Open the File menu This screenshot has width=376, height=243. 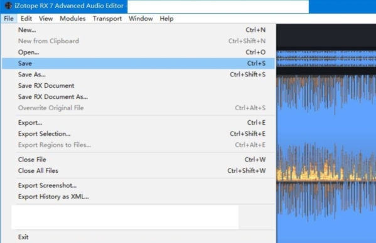click(x=9, y=18)
